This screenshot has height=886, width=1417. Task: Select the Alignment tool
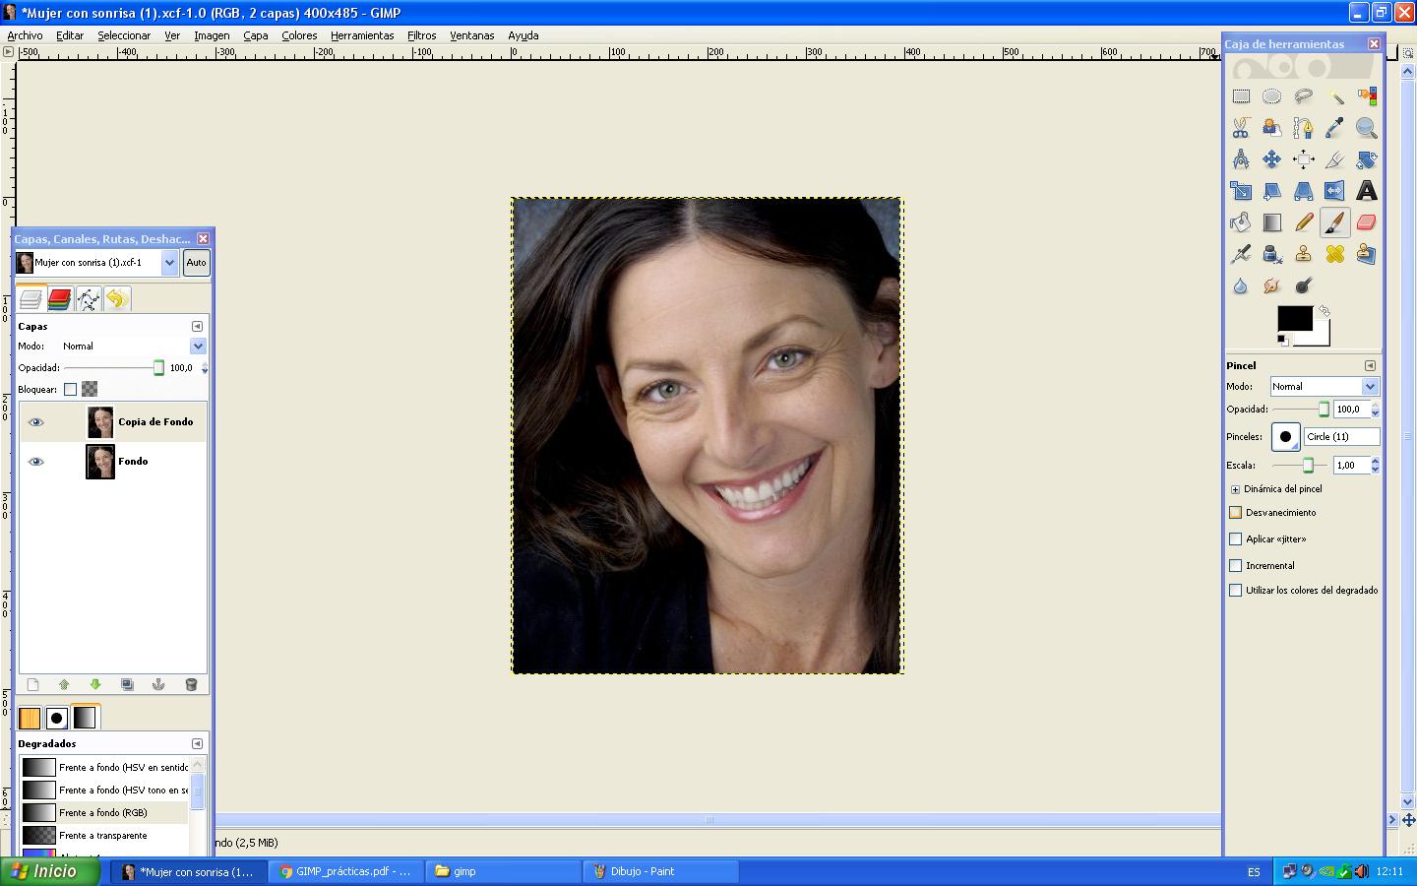click(x=1304, y=159)
